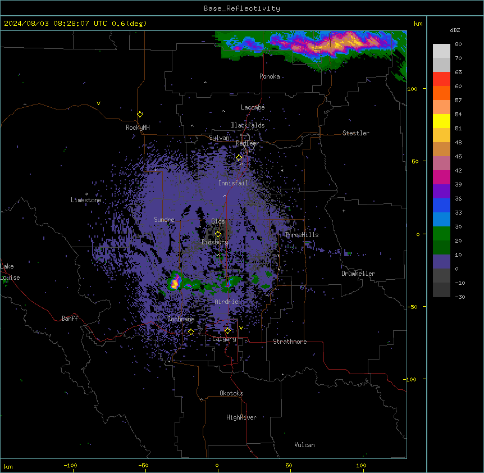This screenshot has width=484, height=473.
Task: Click the Innisfail city label
Action: coord(234,183)
